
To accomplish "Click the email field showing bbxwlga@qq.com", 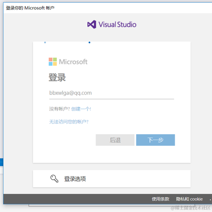I will click(x=112, y=93).
